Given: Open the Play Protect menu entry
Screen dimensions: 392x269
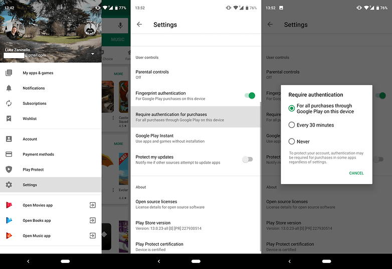Looking at the screenshot, I should pyautogui.click(x=51, y=170).
